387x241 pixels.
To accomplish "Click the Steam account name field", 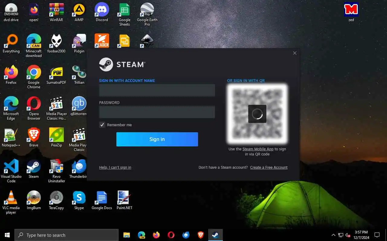I will point(157,90).
